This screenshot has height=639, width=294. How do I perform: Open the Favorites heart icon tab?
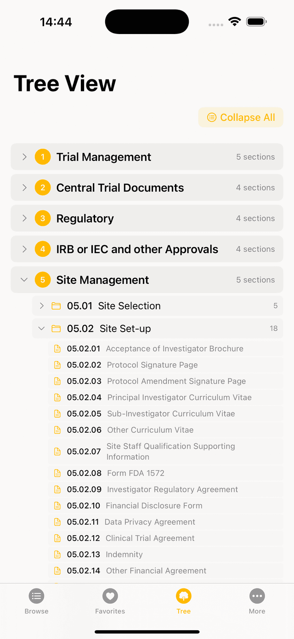110,596
